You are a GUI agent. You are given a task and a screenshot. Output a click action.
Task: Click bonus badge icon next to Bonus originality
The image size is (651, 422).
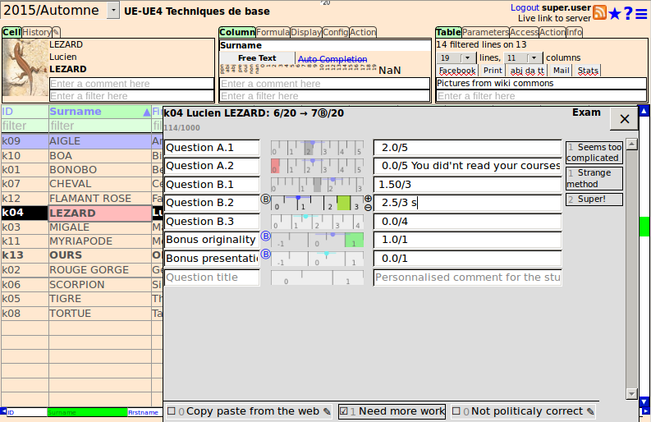265,236
